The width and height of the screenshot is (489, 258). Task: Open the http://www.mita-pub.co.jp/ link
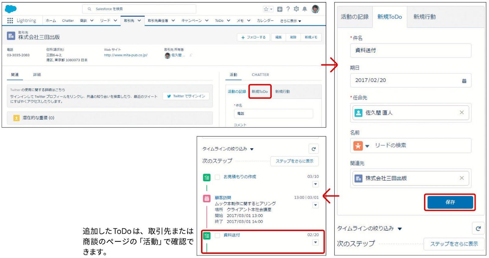[126, 55]
